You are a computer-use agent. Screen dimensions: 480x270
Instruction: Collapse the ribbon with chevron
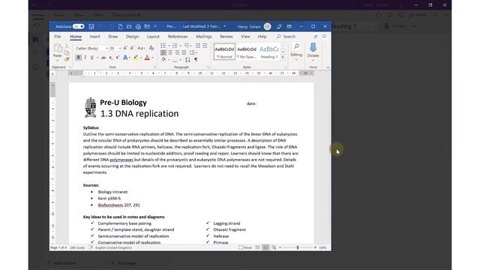click(x=328, y=67)
